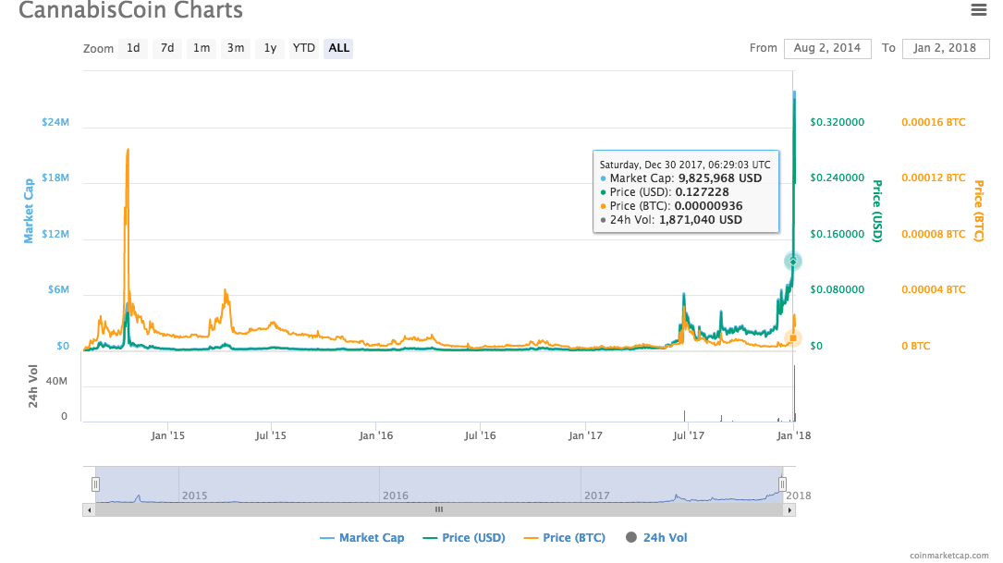
Task: Click the highlighted Price (BTC) orange data marker
Action: pyautogui.click(x=793, y=337)
